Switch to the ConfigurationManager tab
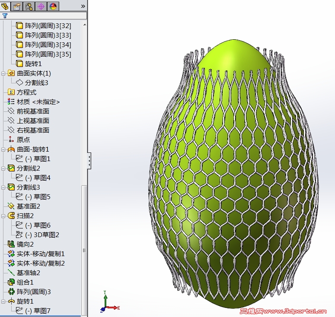The image size is (335, 317). click(29, 6)
